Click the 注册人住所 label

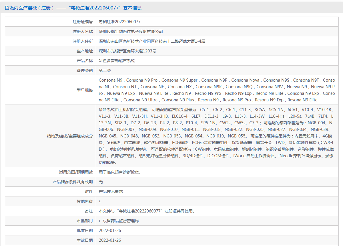83,41
